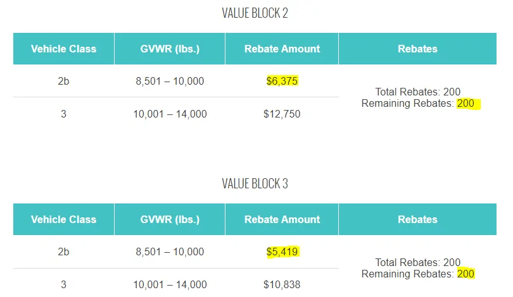513x297 pixels.
Task: Click the $12,750 rebate amount cell
Action: pyautogui.click(x=282, y=114)
